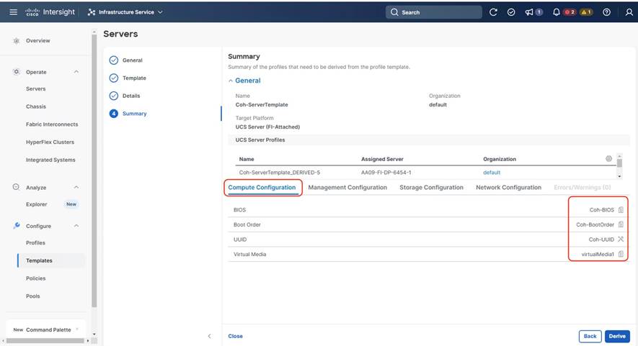The image size is (638, 346).
Task: Open the user profile icon
Action: [x=629, y=12]
